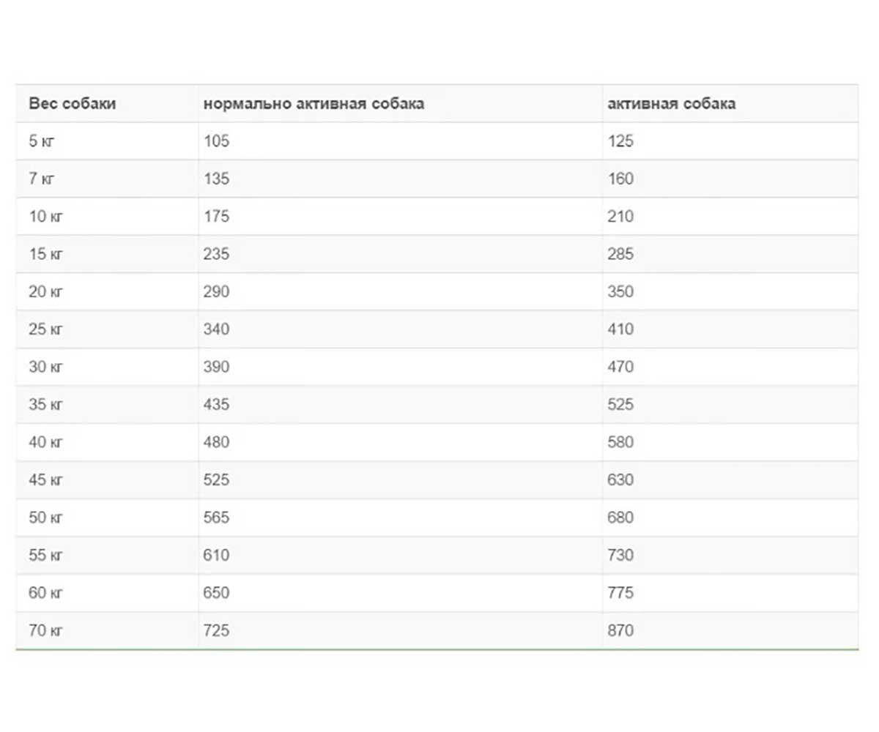
Task: Select the '50 кг' weight cell
Action: (x=46, y=518)
